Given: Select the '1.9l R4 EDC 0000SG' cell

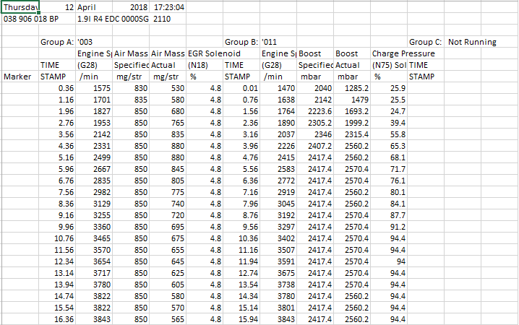Looking at the screenshot, I should 113,19.
